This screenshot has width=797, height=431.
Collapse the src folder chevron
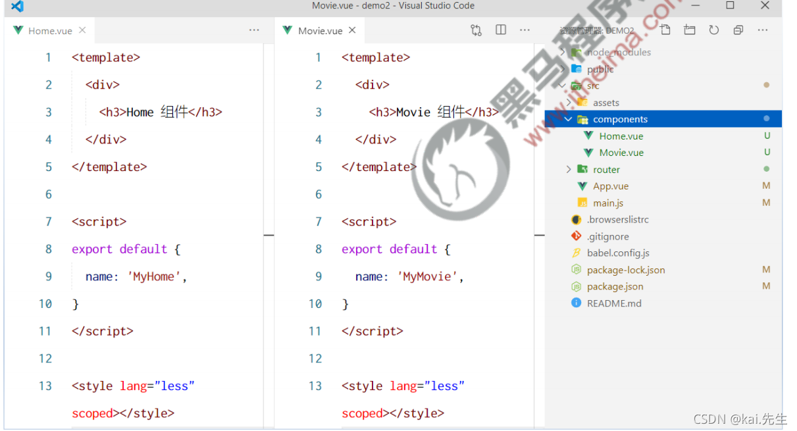click(x=562, y=86)
